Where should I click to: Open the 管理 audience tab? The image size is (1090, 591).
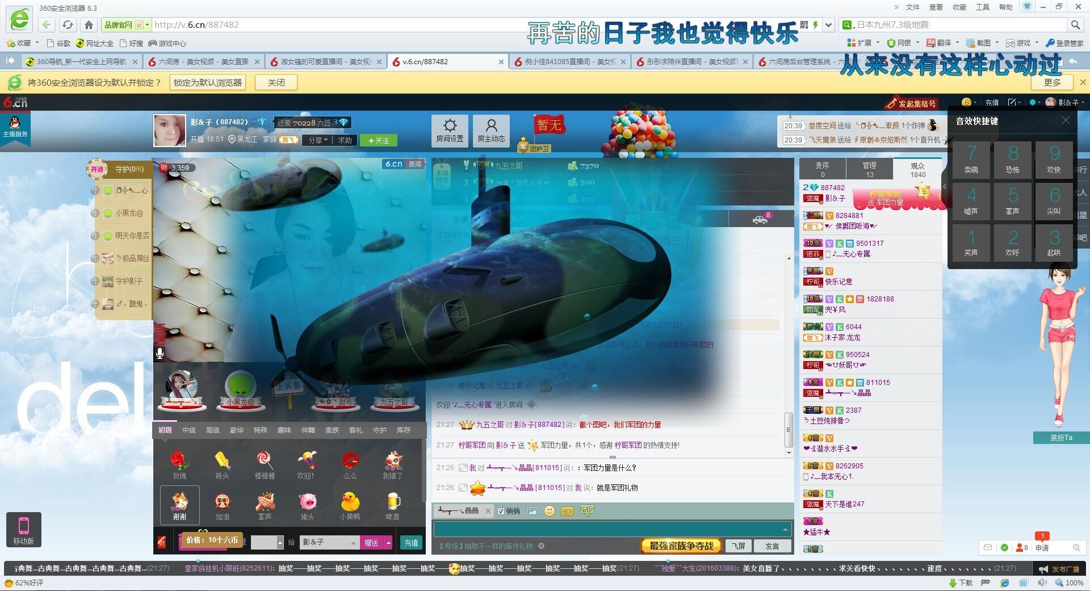(x=869, y=169)
